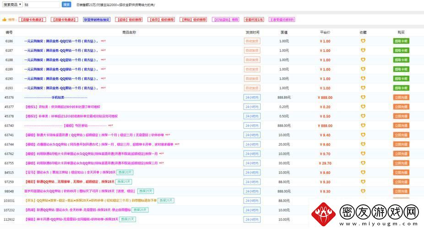The image size is (424, 229).
Task: Open the 【宝马】 product link in row 84515
Action: (x=71, y=172)
